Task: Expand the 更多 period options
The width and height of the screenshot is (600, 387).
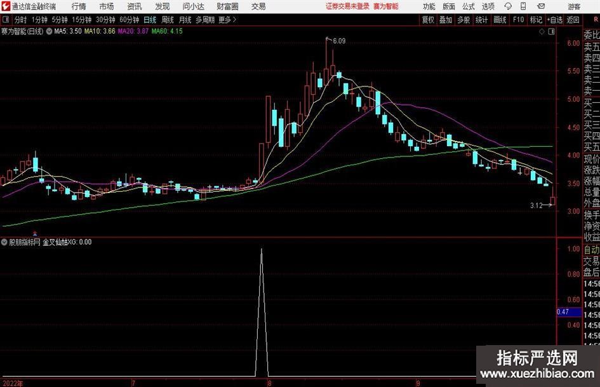Action: tap(227, 20)
